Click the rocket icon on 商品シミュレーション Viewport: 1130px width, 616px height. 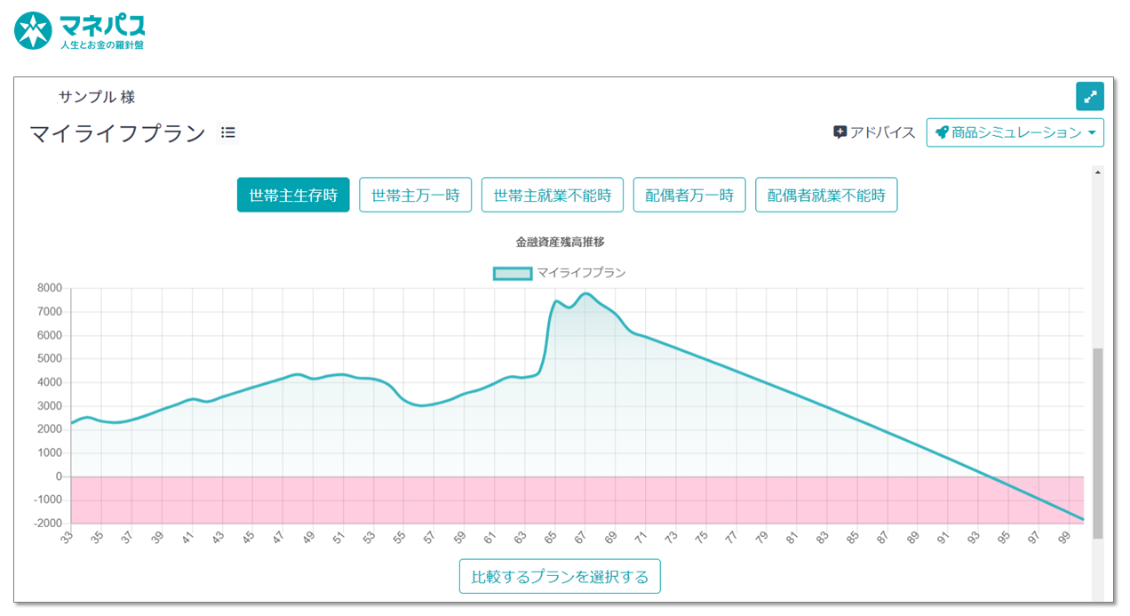coord(942,132)
